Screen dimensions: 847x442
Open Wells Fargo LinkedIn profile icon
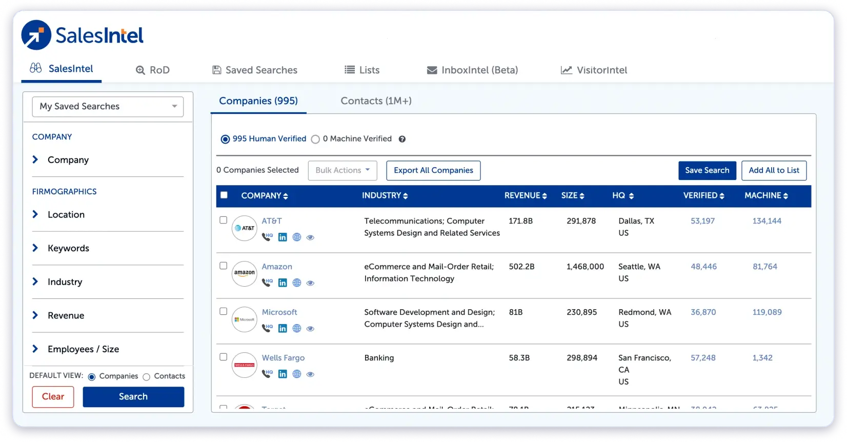pos(283,374)
